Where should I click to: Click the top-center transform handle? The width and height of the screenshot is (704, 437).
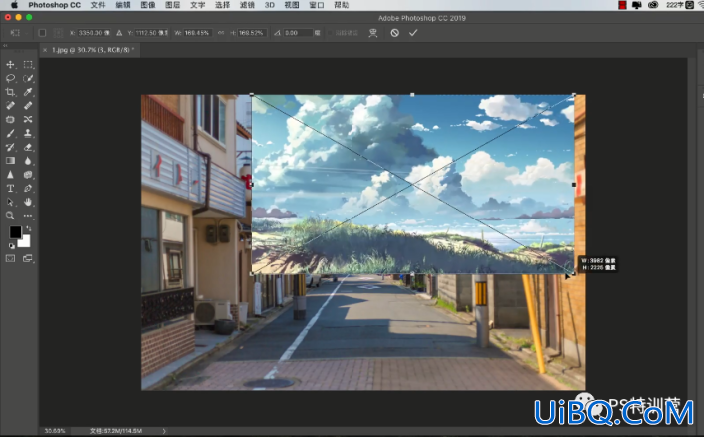412,95
